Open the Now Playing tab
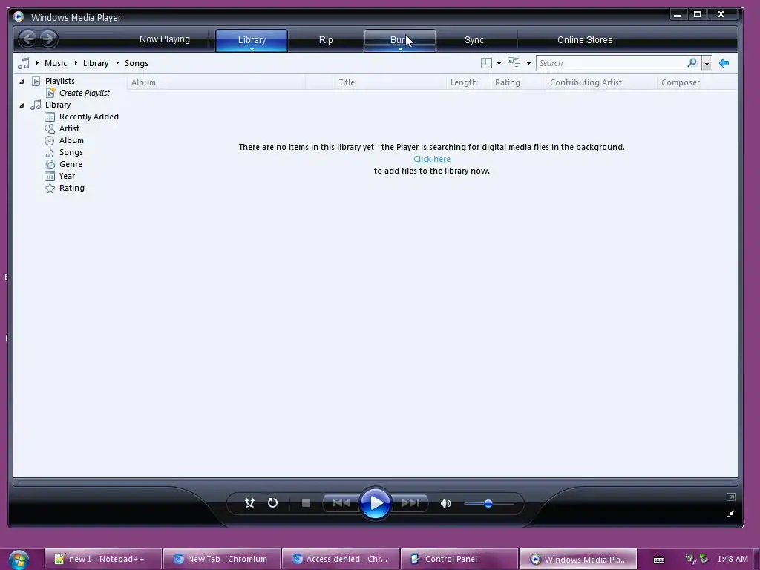760x570 pixels. 164,39
